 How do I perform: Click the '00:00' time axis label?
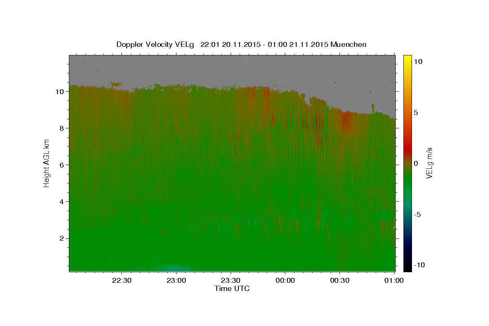click(285, 280)
